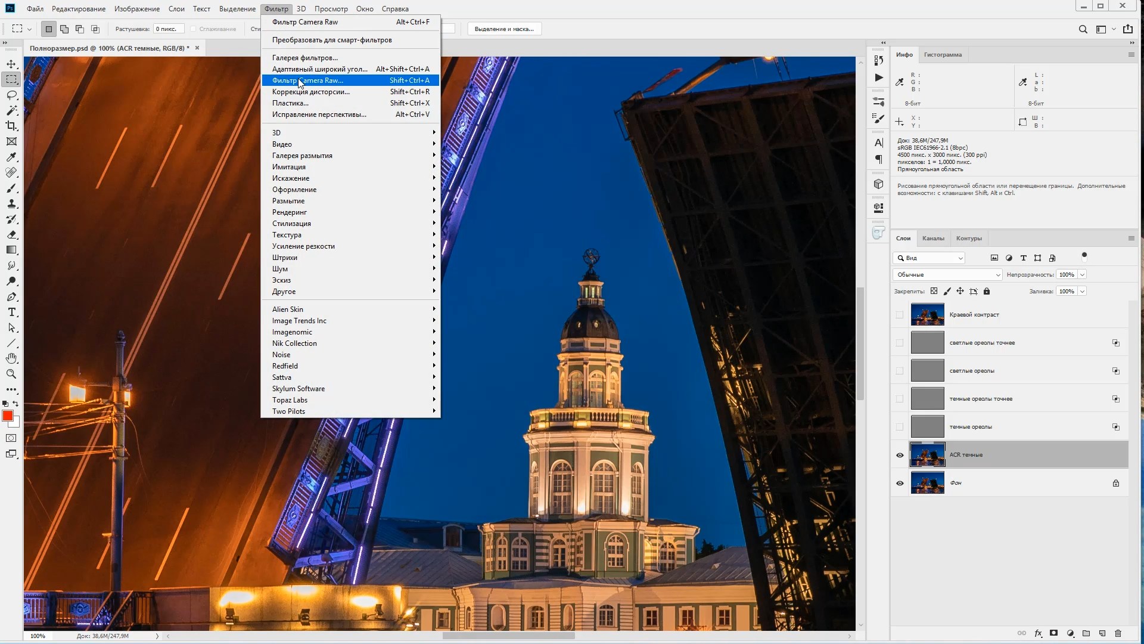Select Пластика from filter menu
This screenshot has width=1144, height=644.
click(x=290, y=103)
